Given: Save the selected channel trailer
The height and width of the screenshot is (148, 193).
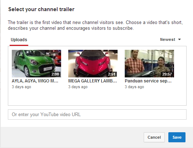Looking at the screenshot, I should [x=177, y=137].
